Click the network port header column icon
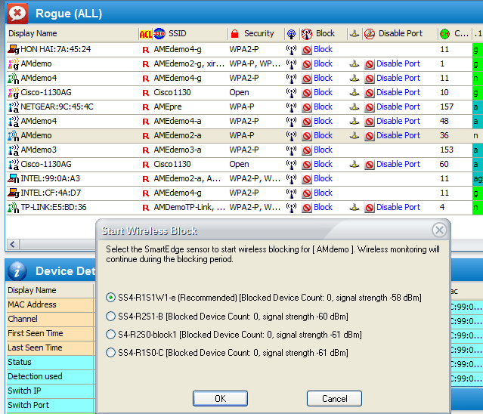Image resolution: width=483 pixels, height=414 pixels. click(x=355, y=34)
